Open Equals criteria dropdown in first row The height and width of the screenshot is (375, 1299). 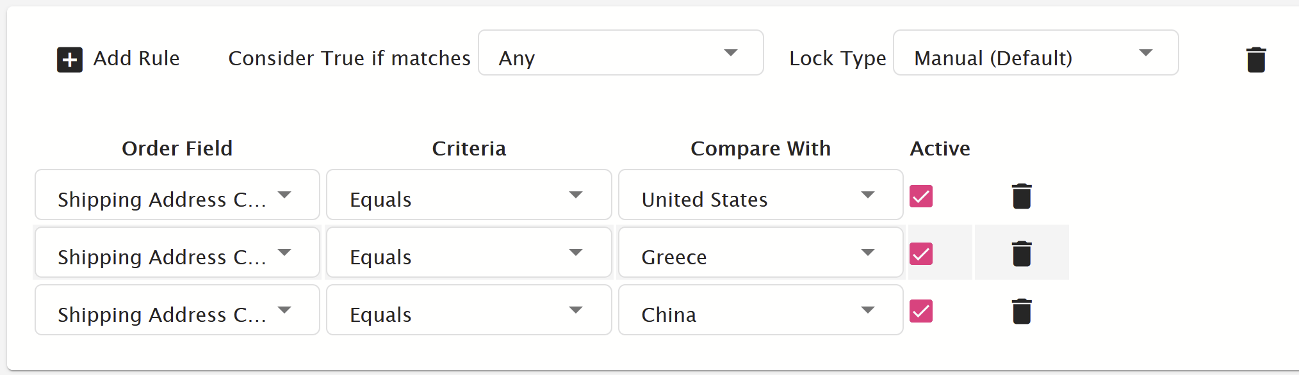click(x=469, y=195)
